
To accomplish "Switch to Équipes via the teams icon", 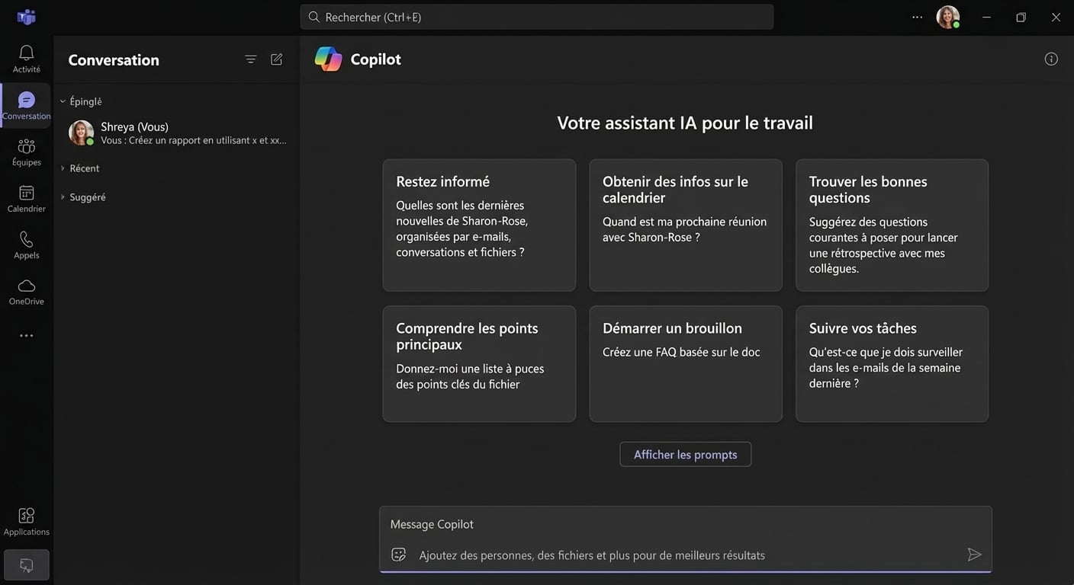I will point(26,145).
